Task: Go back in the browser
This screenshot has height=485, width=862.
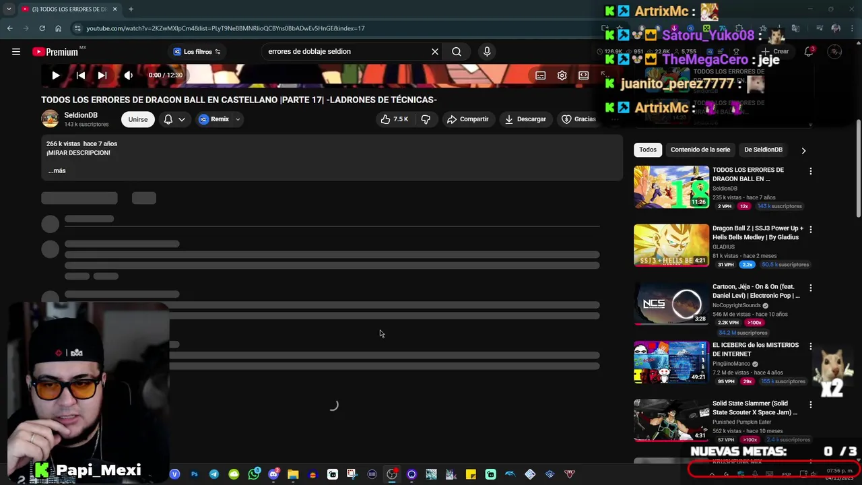Action: pos(9,28)
